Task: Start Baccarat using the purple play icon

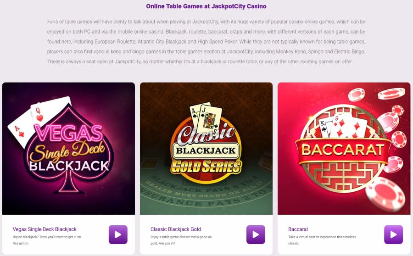Action: [x=394, y=234]
